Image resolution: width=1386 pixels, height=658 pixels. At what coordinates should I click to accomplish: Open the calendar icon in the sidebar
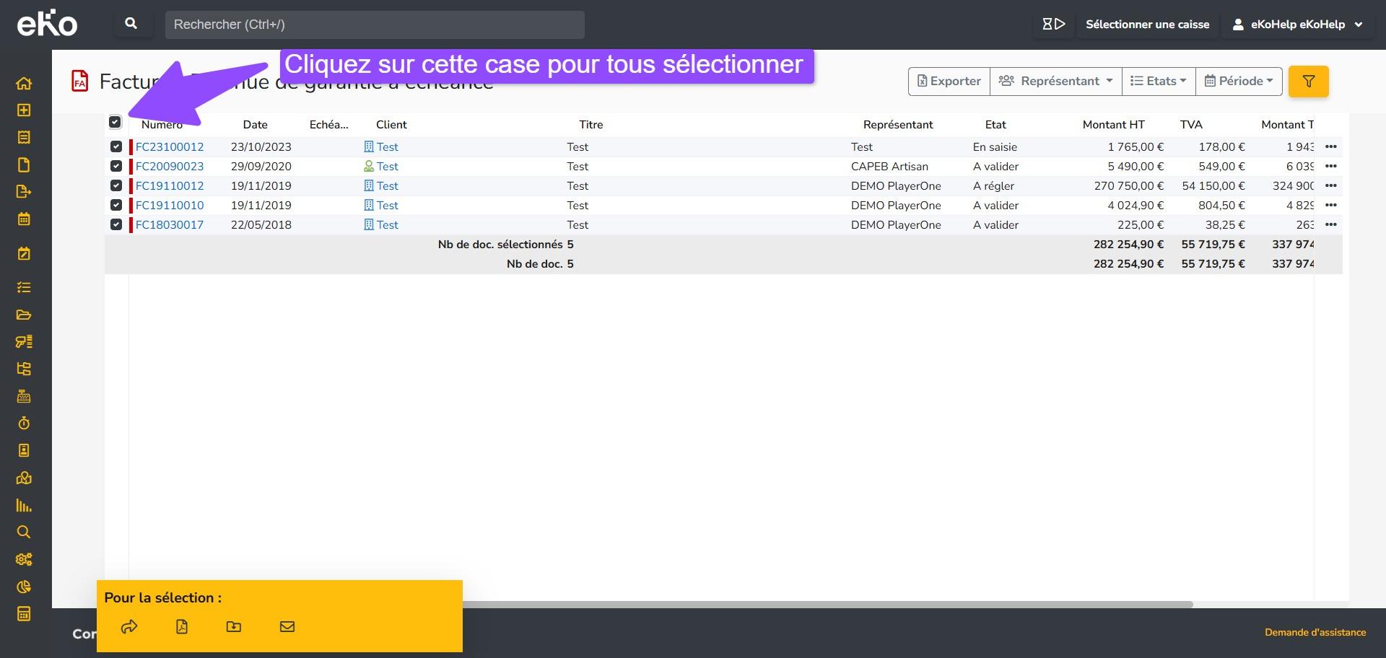tap(24, 219)
